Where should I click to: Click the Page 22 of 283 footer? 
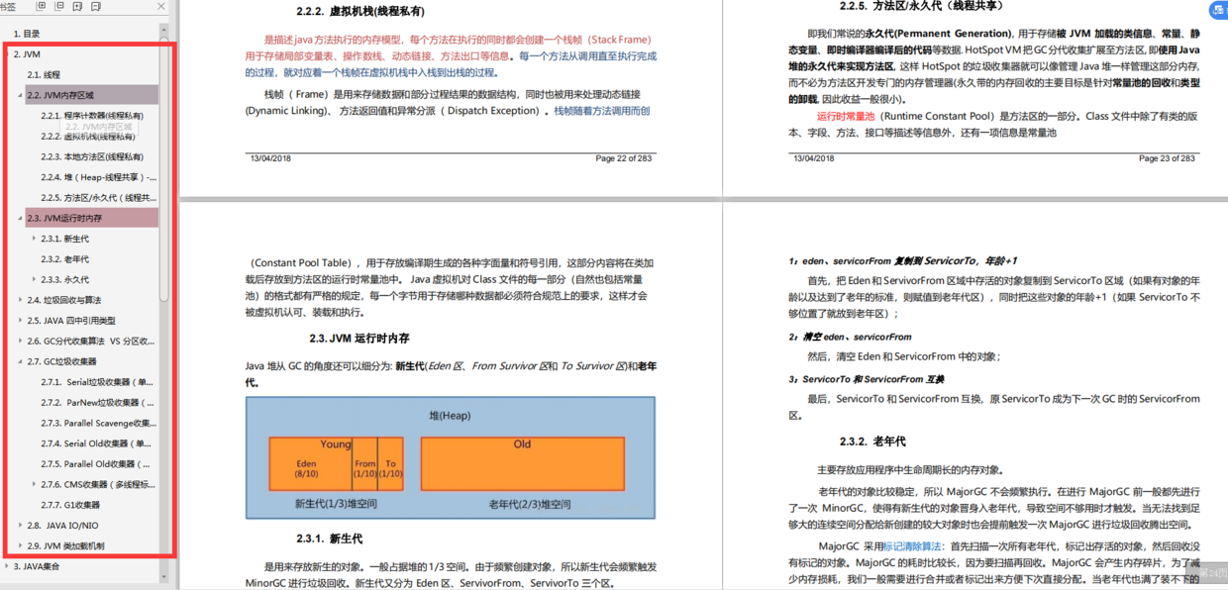pyautogui.click(x=625, y=158)
